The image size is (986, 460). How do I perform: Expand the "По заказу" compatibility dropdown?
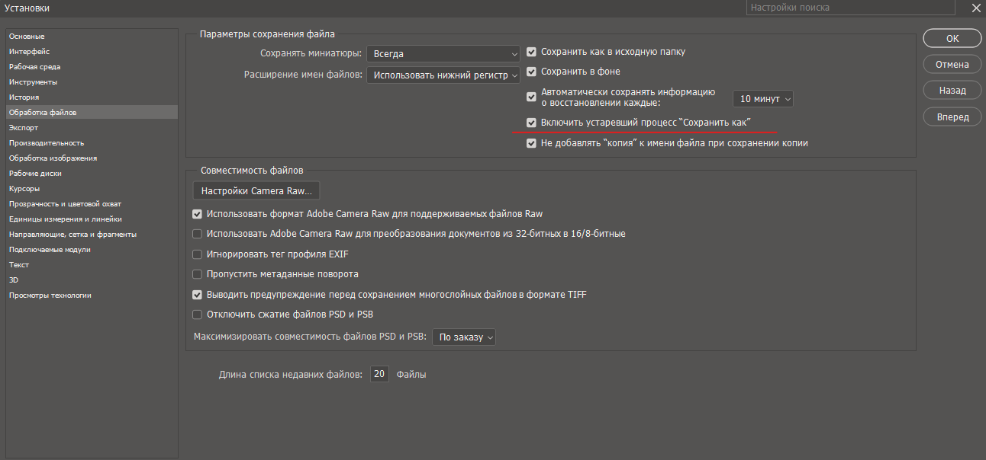463,337
